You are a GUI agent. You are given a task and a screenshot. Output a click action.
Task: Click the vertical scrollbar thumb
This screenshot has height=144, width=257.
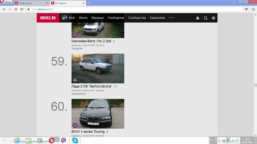pyautogui.click(x=255, y=85)
